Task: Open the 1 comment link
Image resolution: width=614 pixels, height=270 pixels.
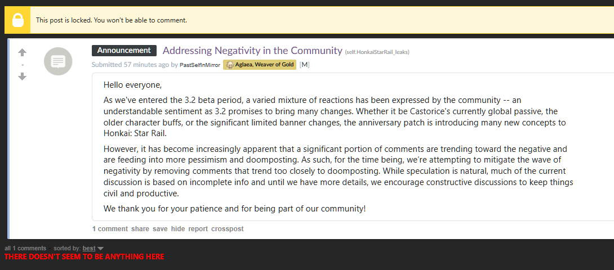Action: [110, 229]
